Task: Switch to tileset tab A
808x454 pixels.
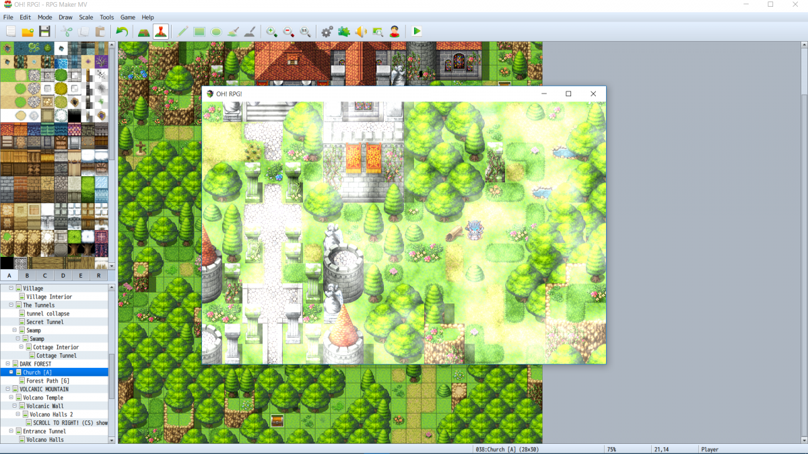Action: point(9,275)
